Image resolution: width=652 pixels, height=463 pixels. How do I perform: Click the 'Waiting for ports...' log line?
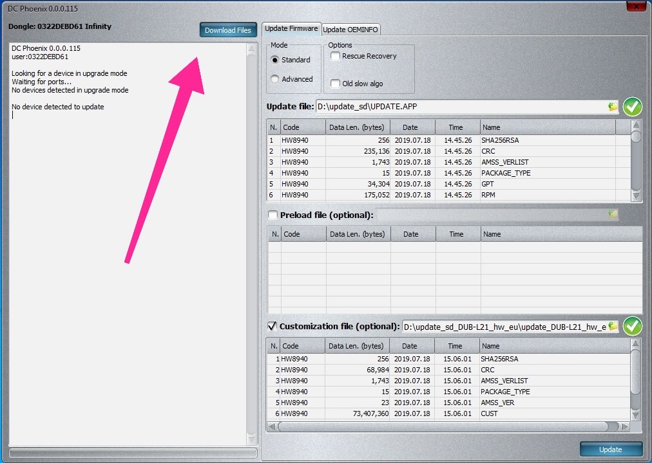click(x=42, y=82)
